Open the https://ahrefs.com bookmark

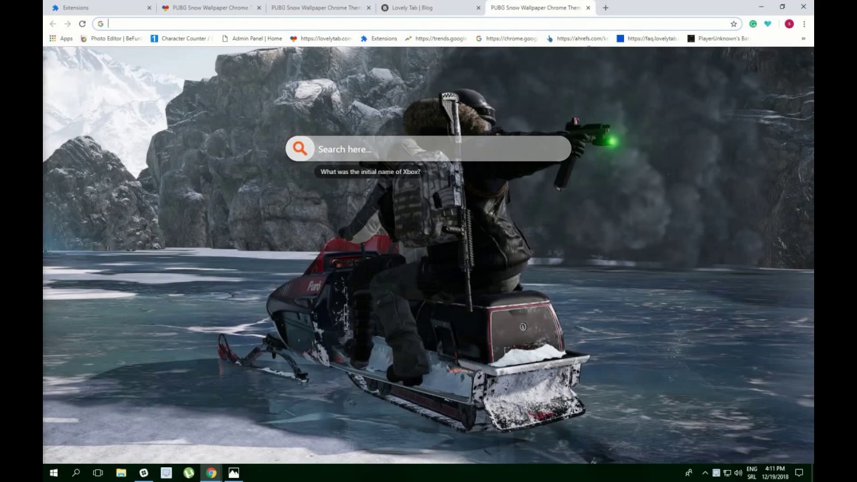(578, 38)
